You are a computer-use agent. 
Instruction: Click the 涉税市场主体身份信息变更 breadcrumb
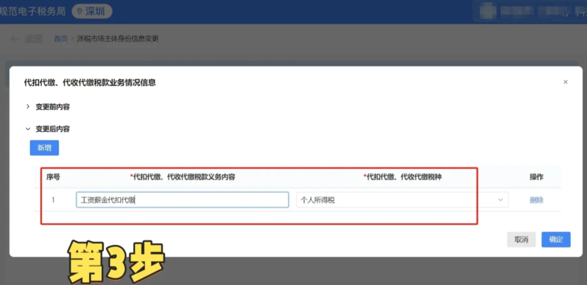[118, 39]
